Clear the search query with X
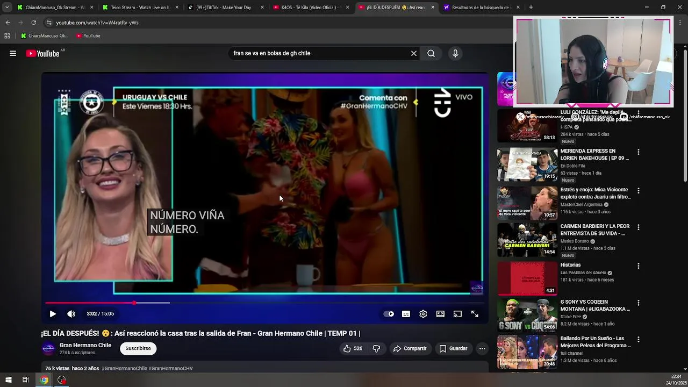The height and width of the screenshot is (387, 688). [x=414, y=53]
